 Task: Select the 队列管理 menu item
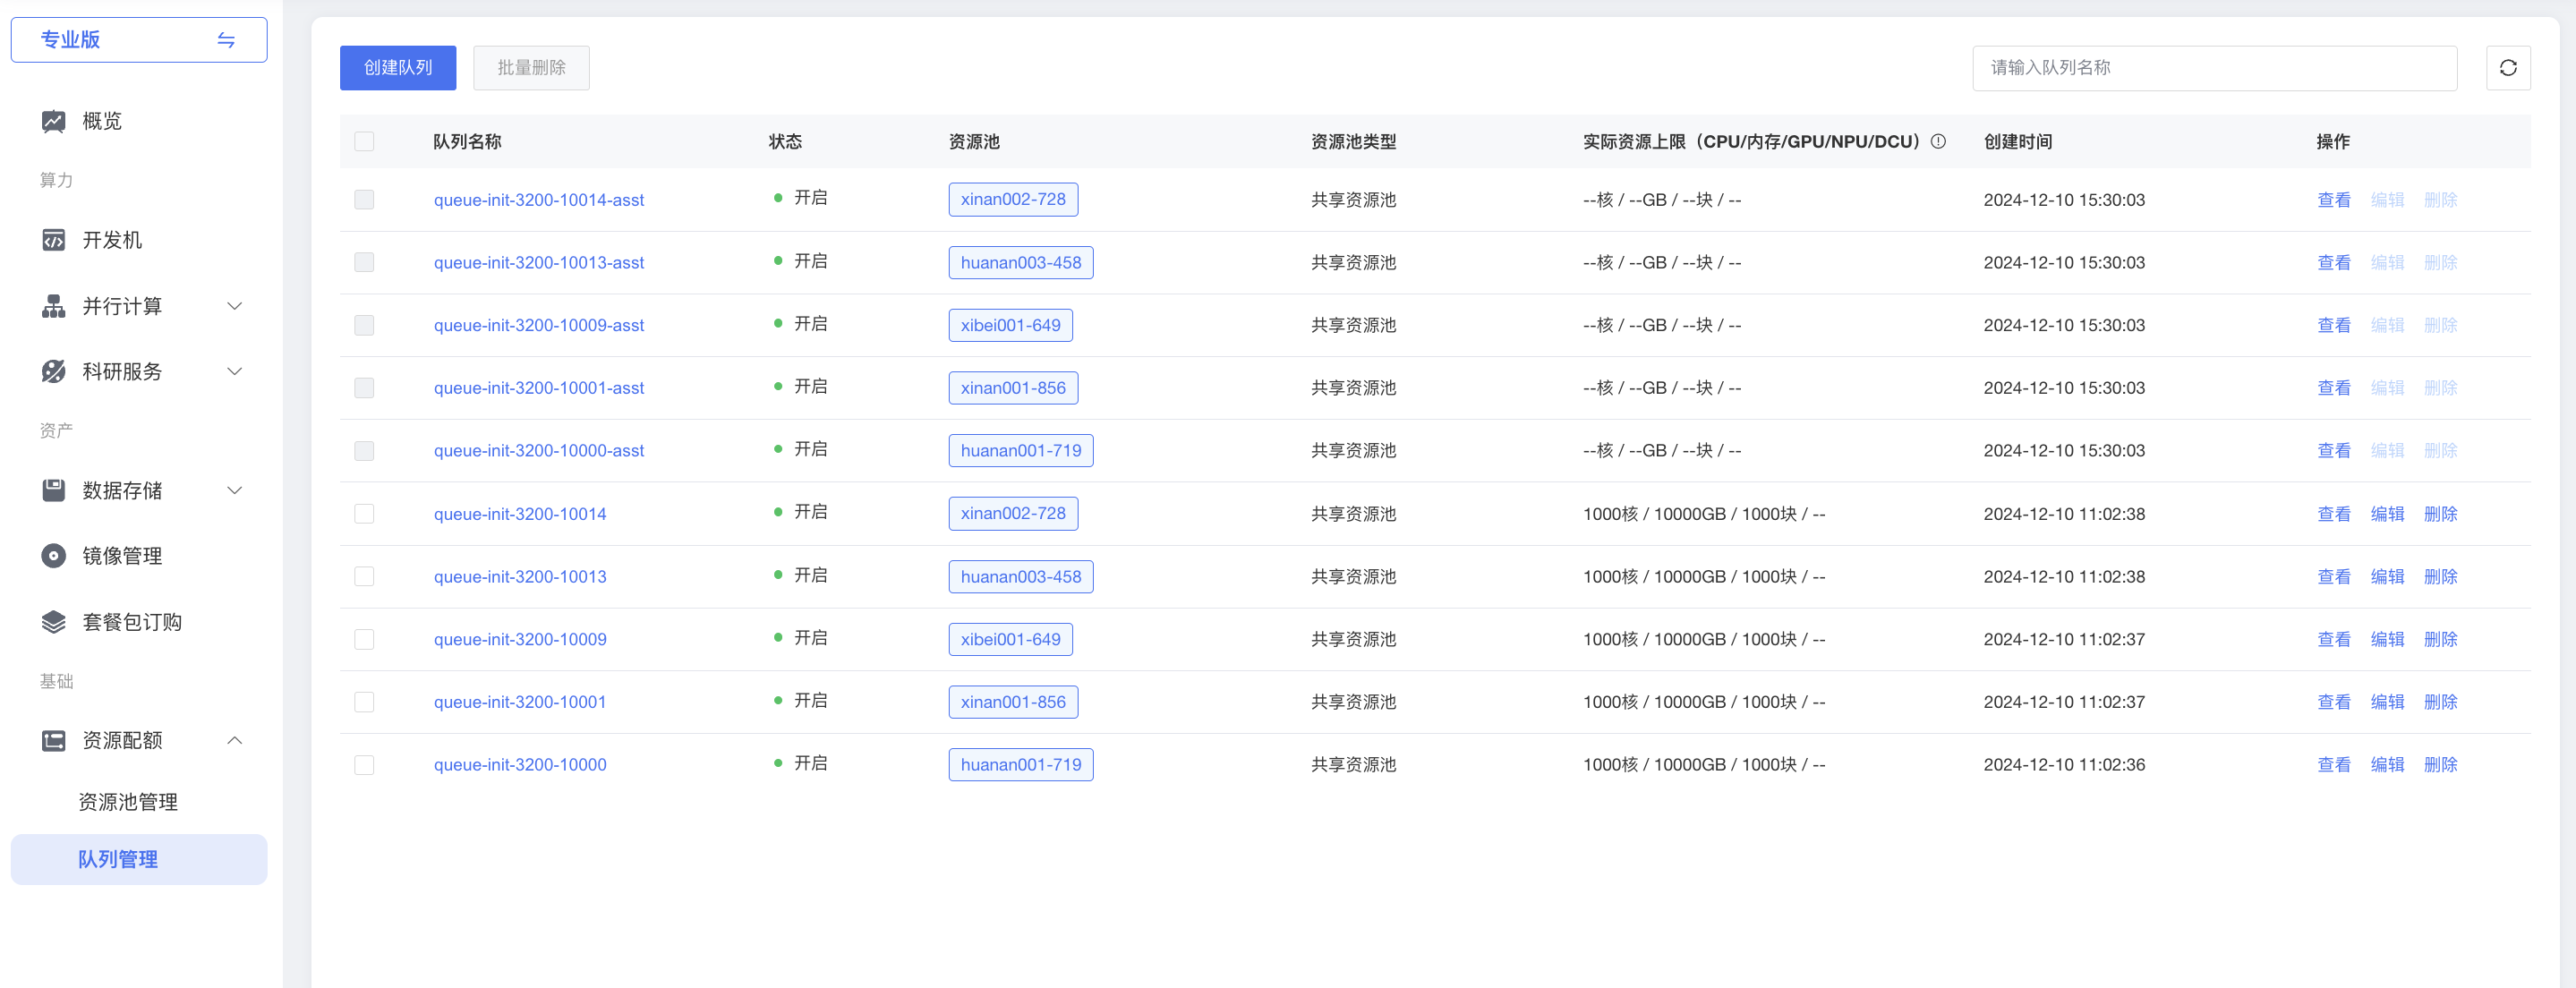tap(118, 859)
